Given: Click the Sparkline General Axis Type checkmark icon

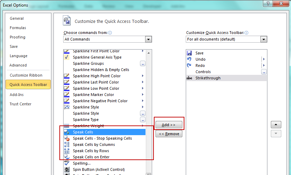Looking at the screenshot, I should [67, 57].
